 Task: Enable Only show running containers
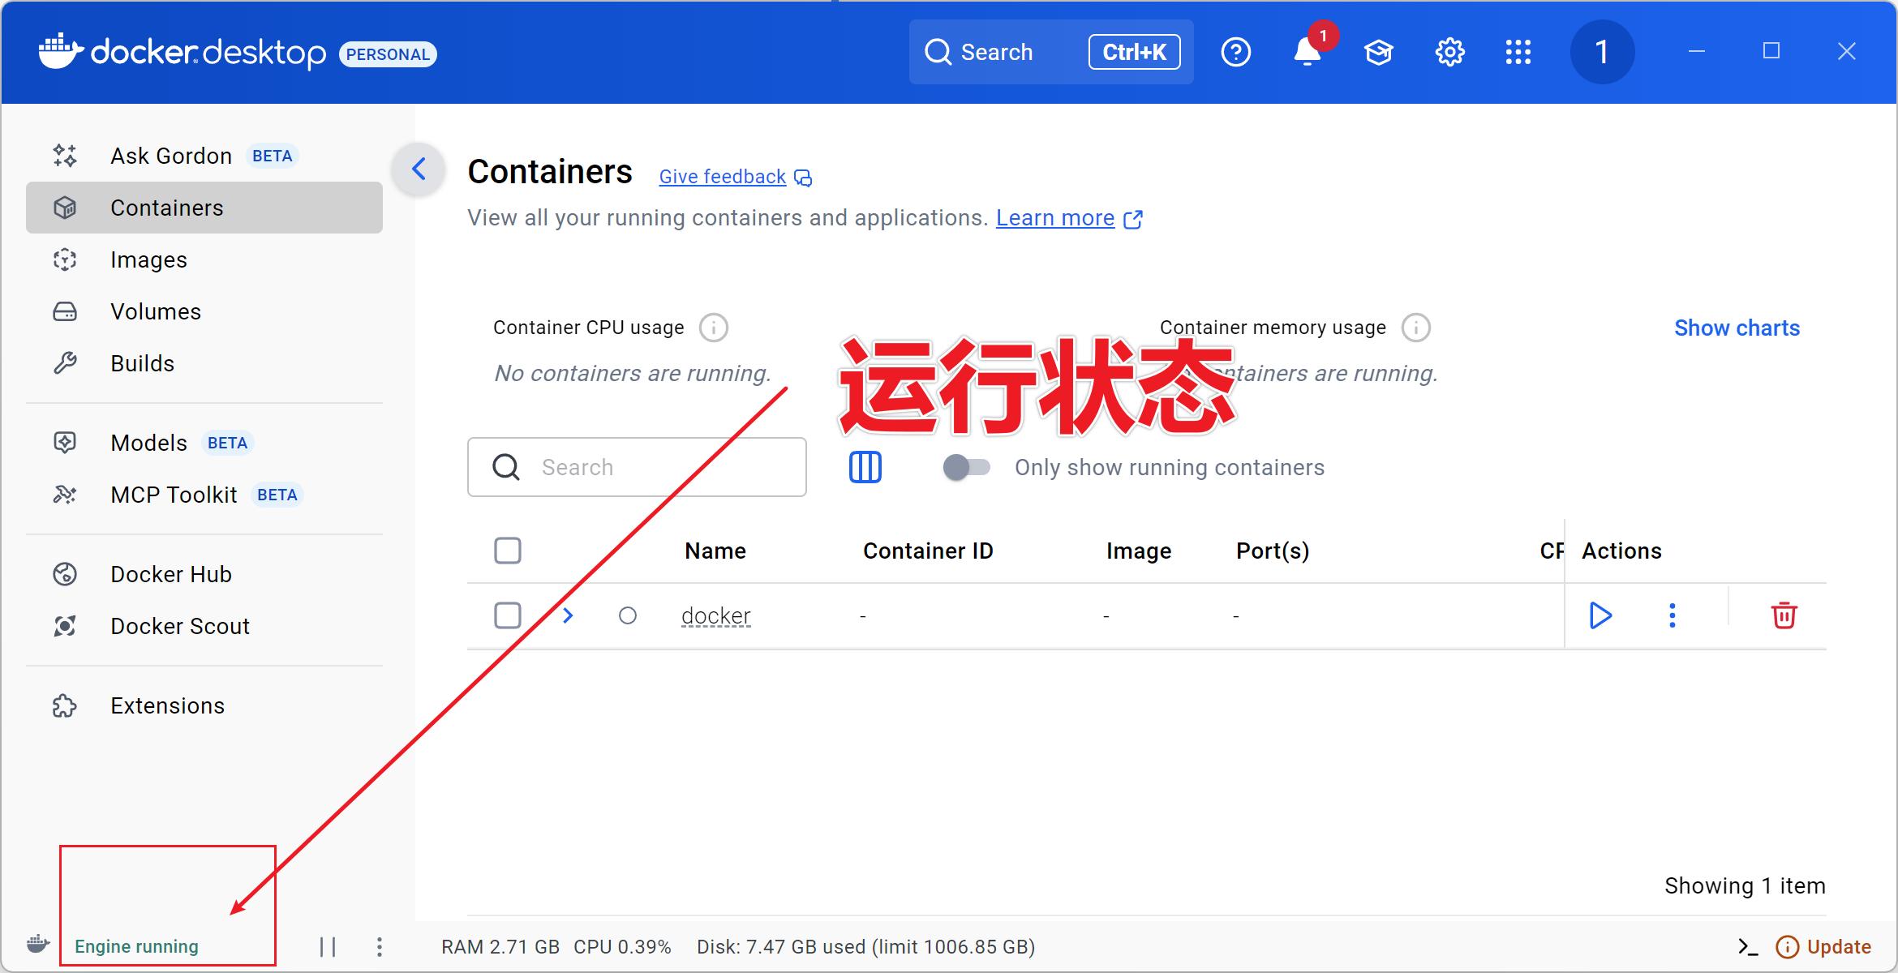point(966,466)
